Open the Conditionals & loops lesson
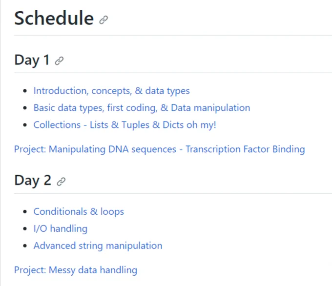The image size is (332, 286). point(79,212)
